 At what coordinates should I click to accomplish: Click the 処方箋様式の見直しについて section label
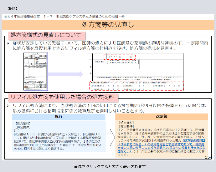47,35
